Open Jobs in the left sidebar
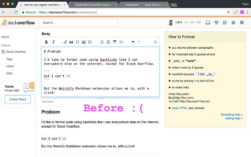 (x=9, y=73)
